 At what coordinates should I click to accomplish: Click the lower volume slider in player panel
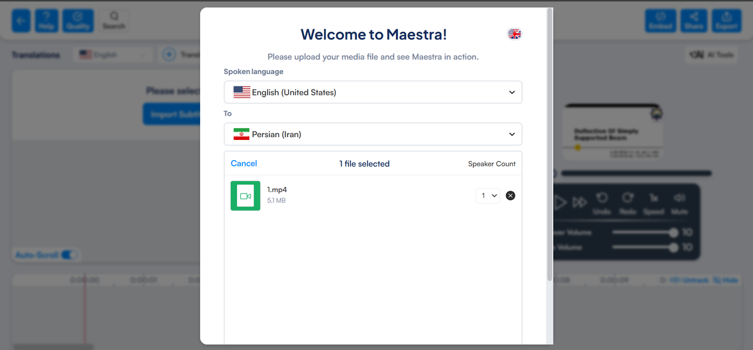[x=645, y=248]
